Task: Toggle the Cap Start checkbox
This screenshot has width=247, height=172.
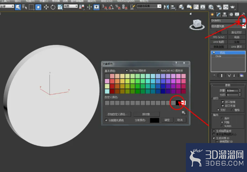Action: [x=223, y=102]
